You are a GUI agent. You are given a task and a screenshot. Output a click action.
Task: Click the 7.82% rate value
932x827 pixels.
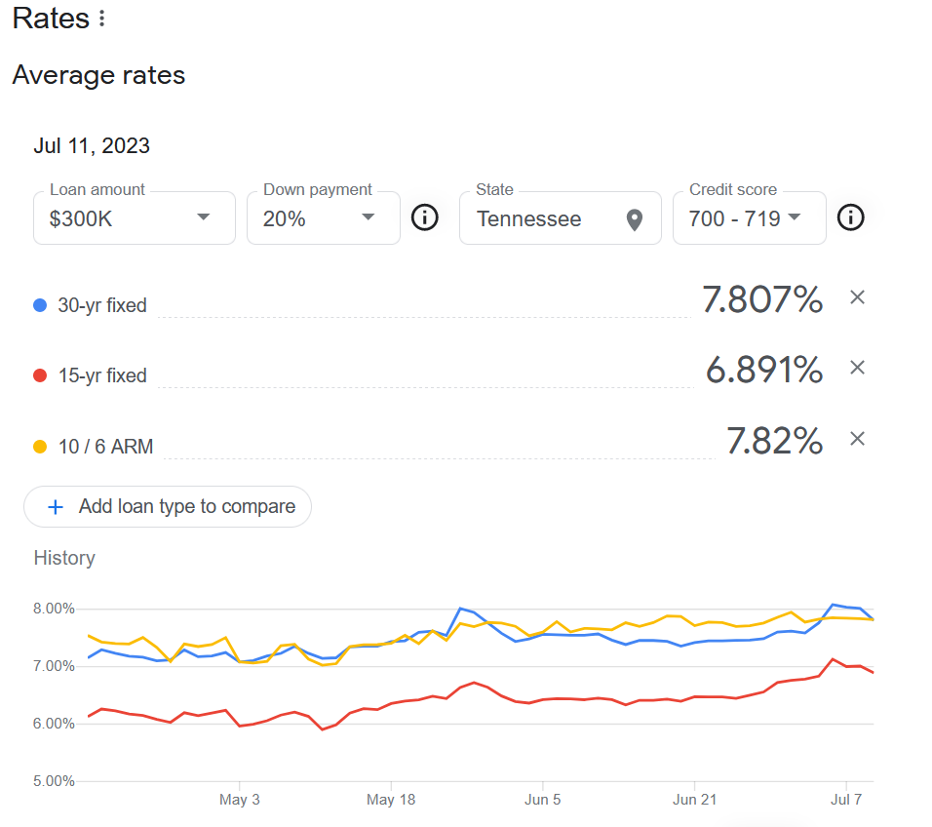[x=775, y=441]
